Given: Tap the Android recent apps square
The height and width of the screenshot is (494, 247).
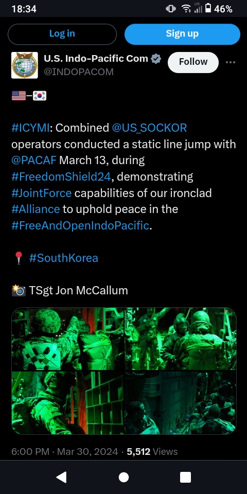Looking at the screenshot, I should tap(185, 477).
